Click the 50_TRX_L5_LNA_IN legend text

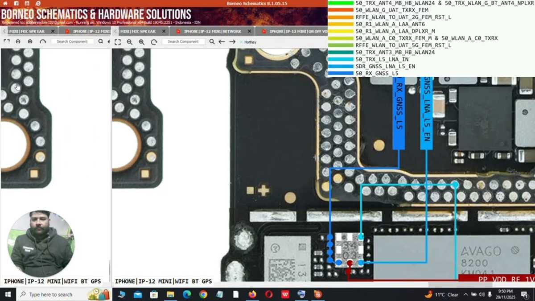[382, 59]
